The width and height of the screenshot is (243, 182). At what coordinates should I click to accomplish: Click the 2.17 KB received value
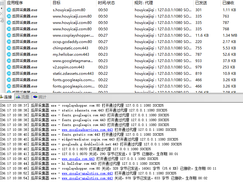[x=229, y=41]
